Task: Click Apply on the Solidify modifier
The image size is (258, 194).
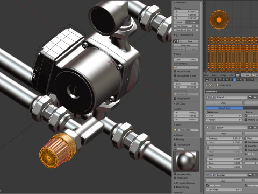Action: pyautogui.click(x=224, y=134)
